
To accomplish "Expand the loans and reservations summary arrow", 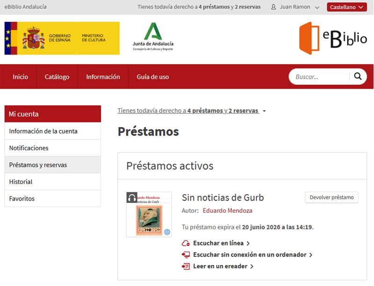I will (264, 111).
